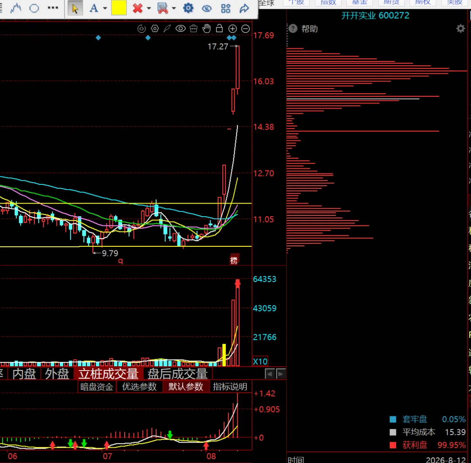Select the 立桩成交量 indicator tab
Screen dimensions: 471x463
click(109, 374)
